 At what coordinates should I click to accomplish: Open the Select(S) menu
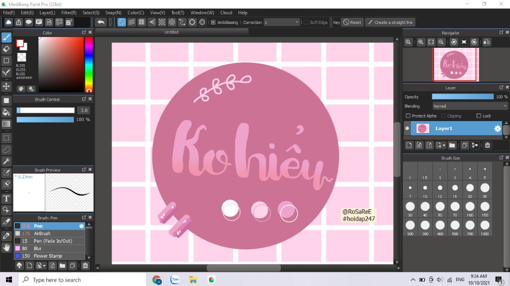pos(91,12)
